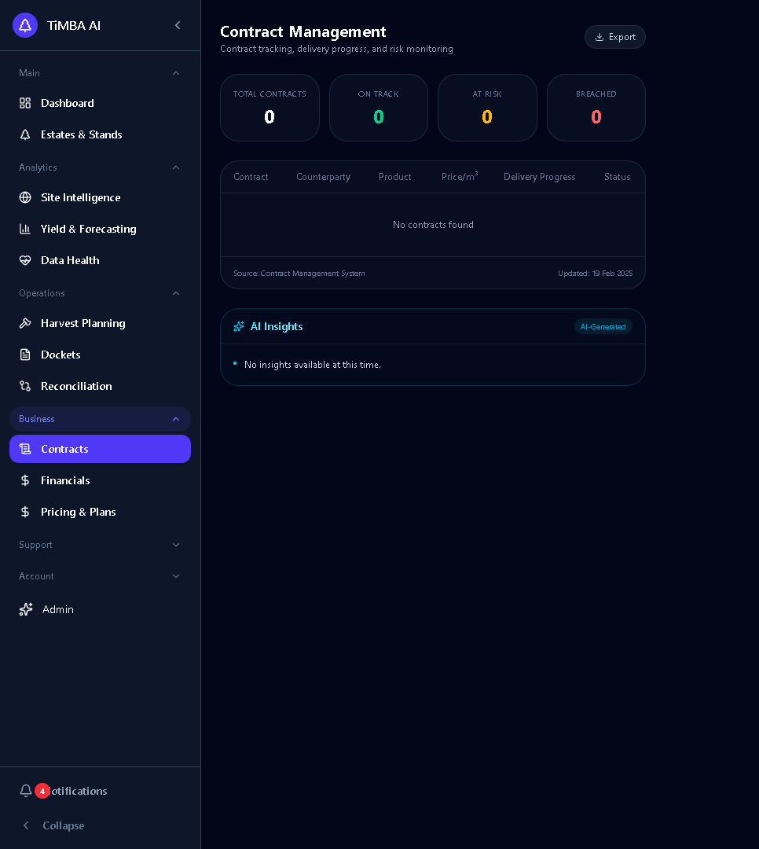Click the Data Health heart icon
The width and height of the screenshot is (759, 849).
click(x=25, y=260)
